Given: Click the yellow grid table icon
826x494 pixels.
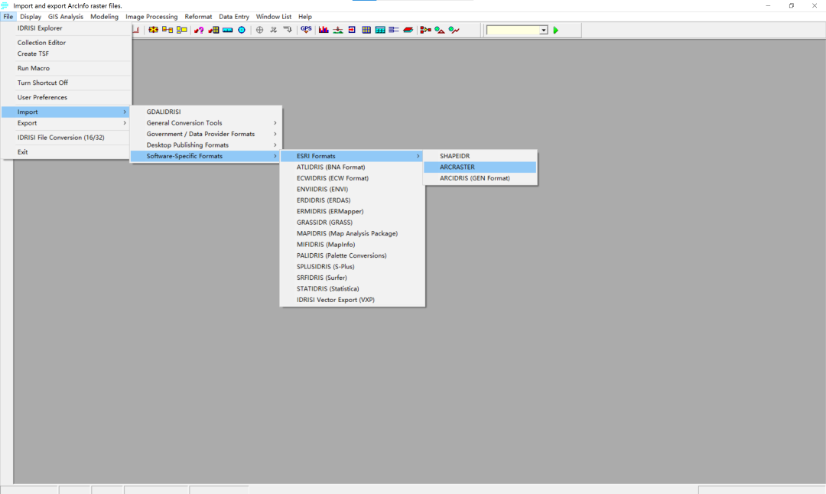Looking at the screenshot, I should (366, 30).
